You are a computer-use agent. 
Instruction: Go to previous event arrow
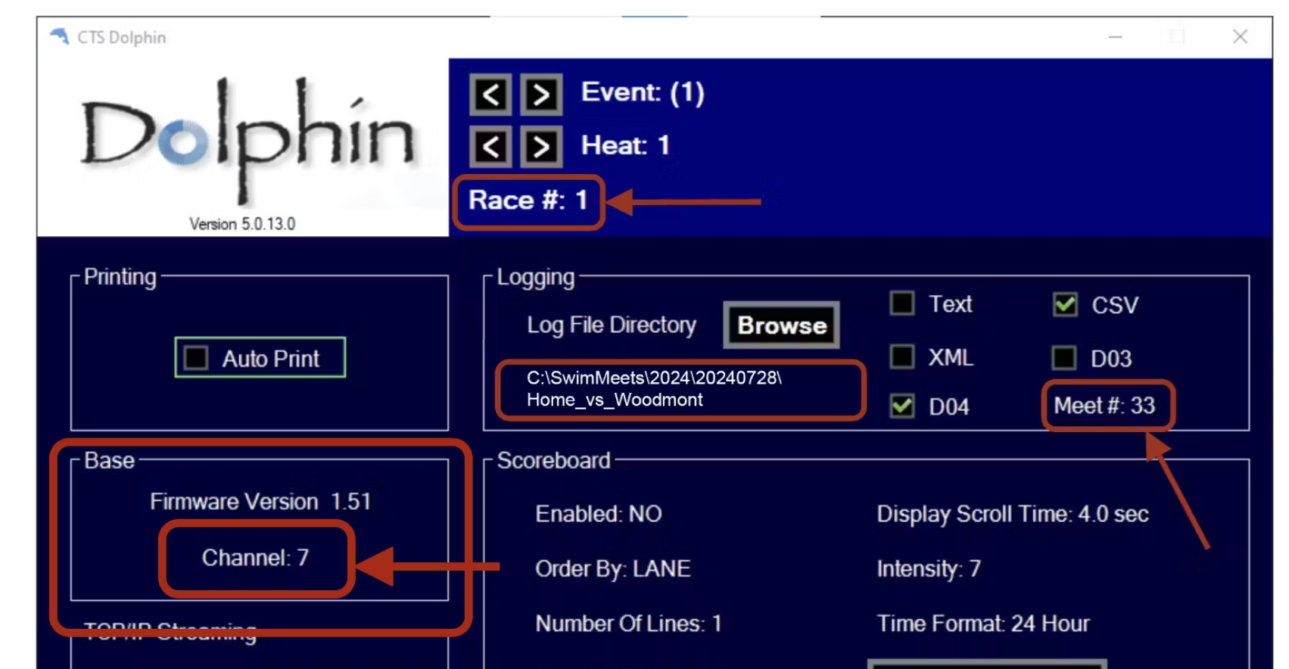pyautogui.click(x=490, y=95)
